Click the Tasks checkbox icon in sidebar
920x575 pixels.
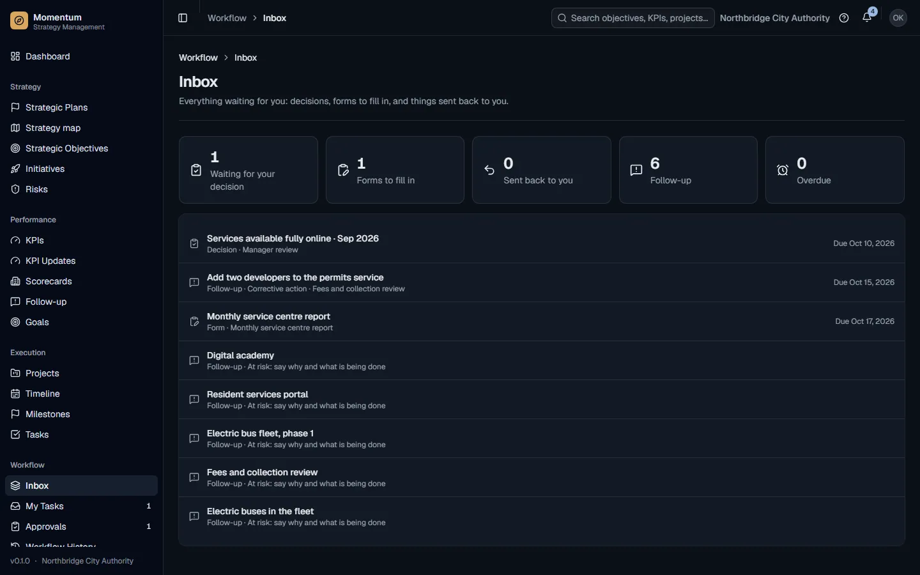pos(15,434)
